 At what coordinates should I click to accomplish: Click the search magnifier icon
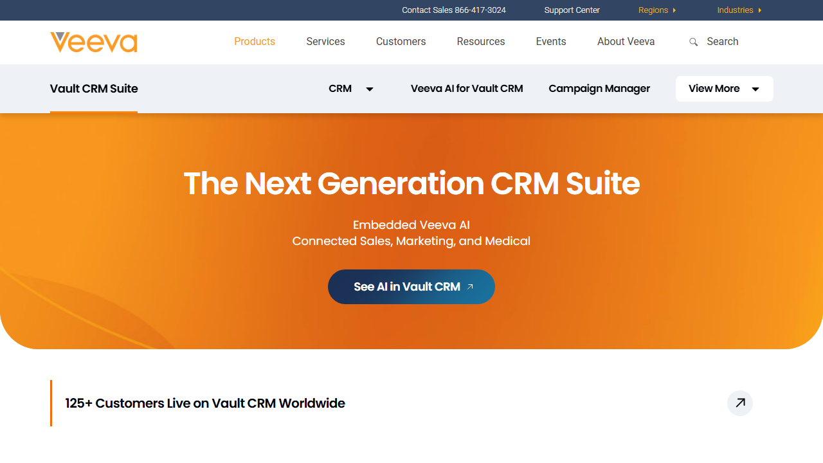(693, 42)
